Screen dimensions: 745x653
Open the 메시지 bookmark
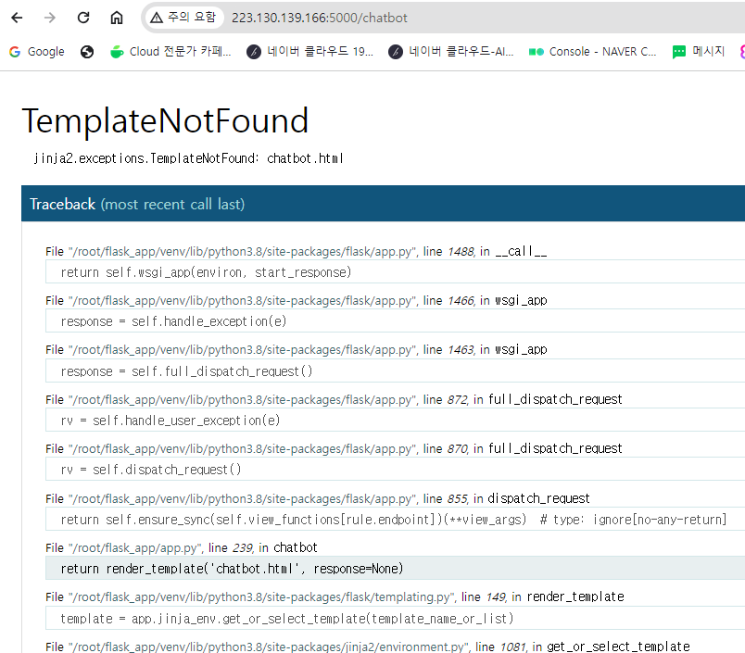pyautogui.click(x=699, y=51)
